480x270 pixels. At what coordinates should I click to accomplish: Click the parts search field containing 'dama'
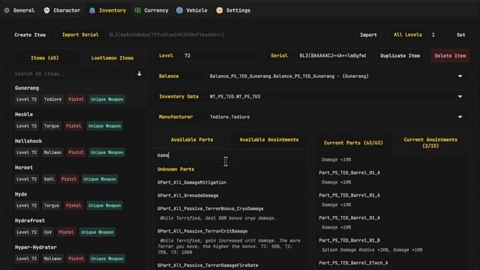(x=230, y=155)
